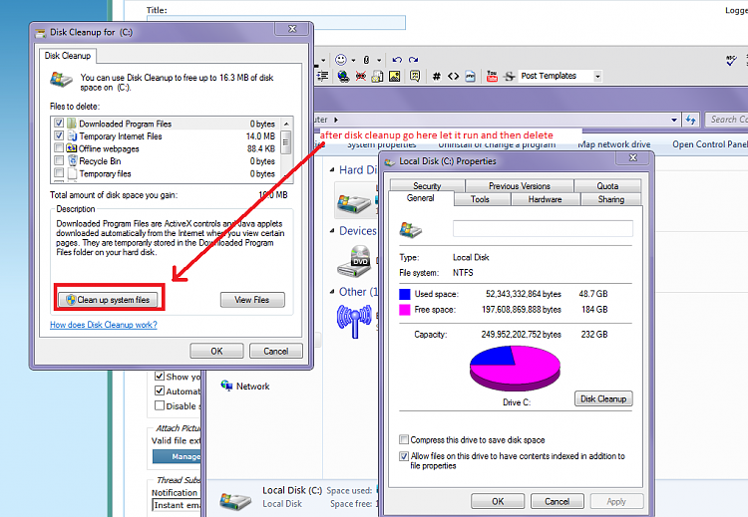Open the Post Templates dropdown
The width and height of the screenshot is (748, 517).
click(x=597, y=77)
